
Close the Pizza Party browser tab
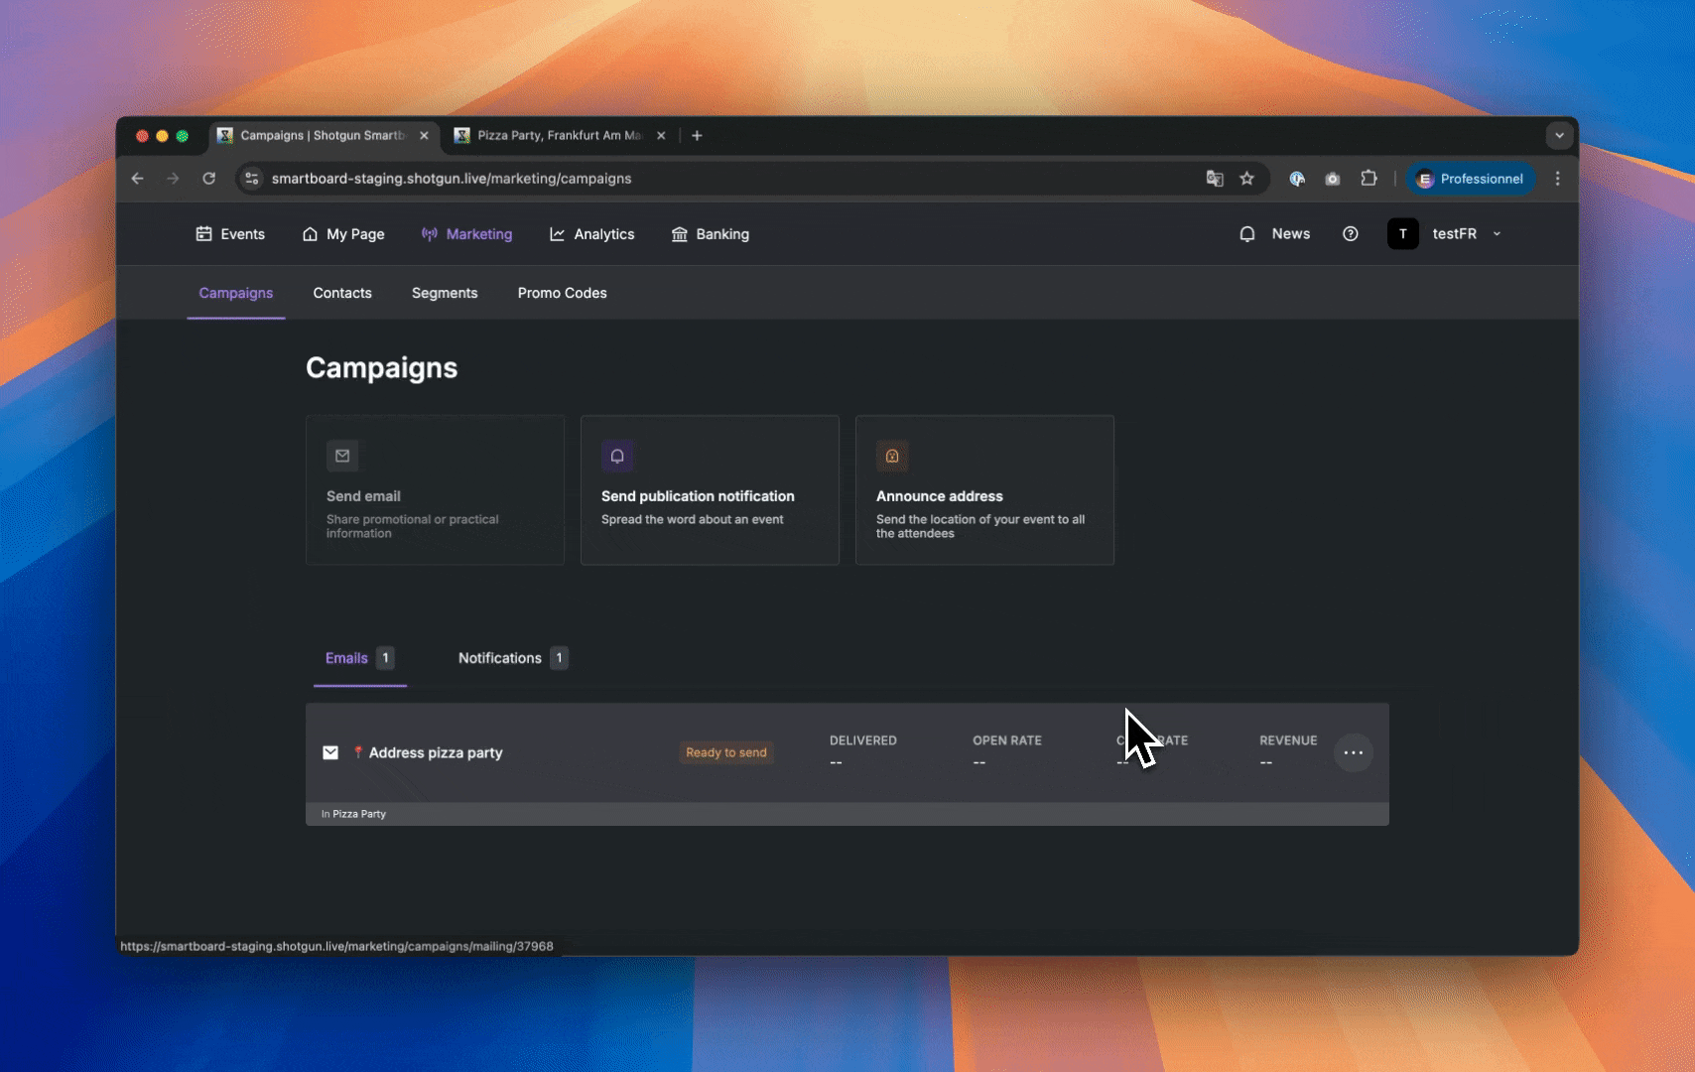click(661, 136)
